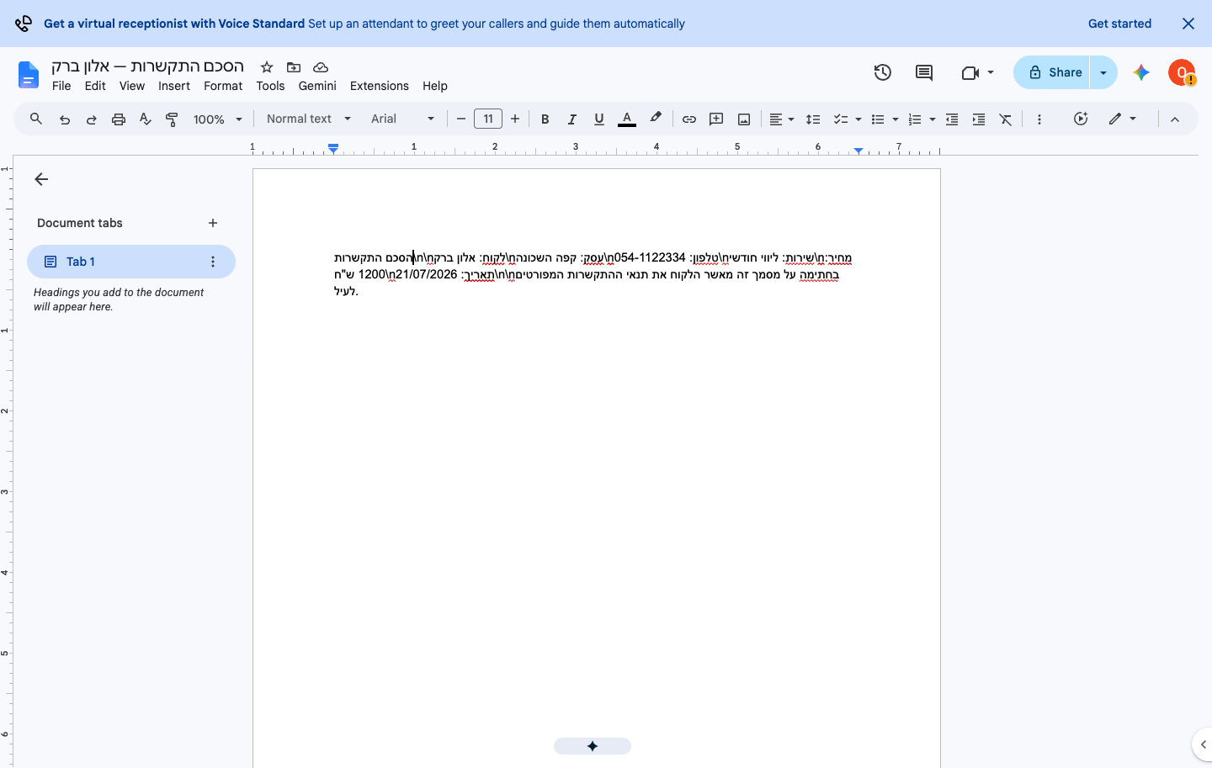1212x768 pixels.
Task: Decrease the font size
Action: (x=461, y=119)
